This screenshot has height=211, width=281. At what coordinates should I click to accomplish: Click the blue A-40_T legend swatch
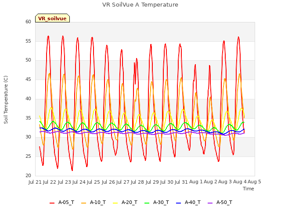click(179, 203)
